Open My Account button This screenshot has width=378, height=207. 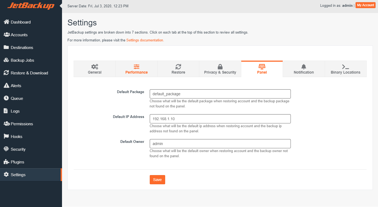[x=365, y=5]
